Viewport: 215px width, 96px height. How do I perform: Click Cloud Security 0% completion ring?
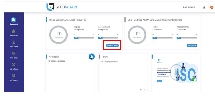[x=58, y=35]
